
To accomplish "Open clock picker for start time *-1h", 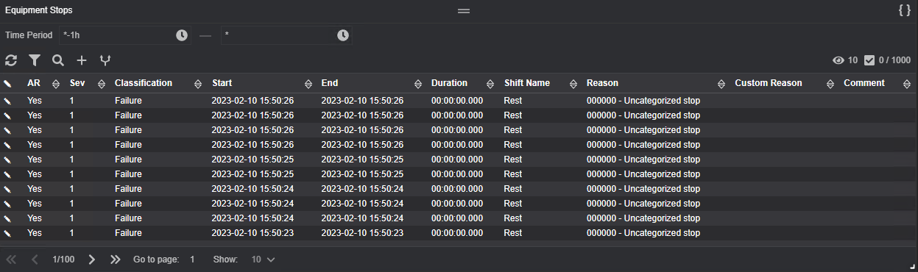I will [x=182, y=35].
